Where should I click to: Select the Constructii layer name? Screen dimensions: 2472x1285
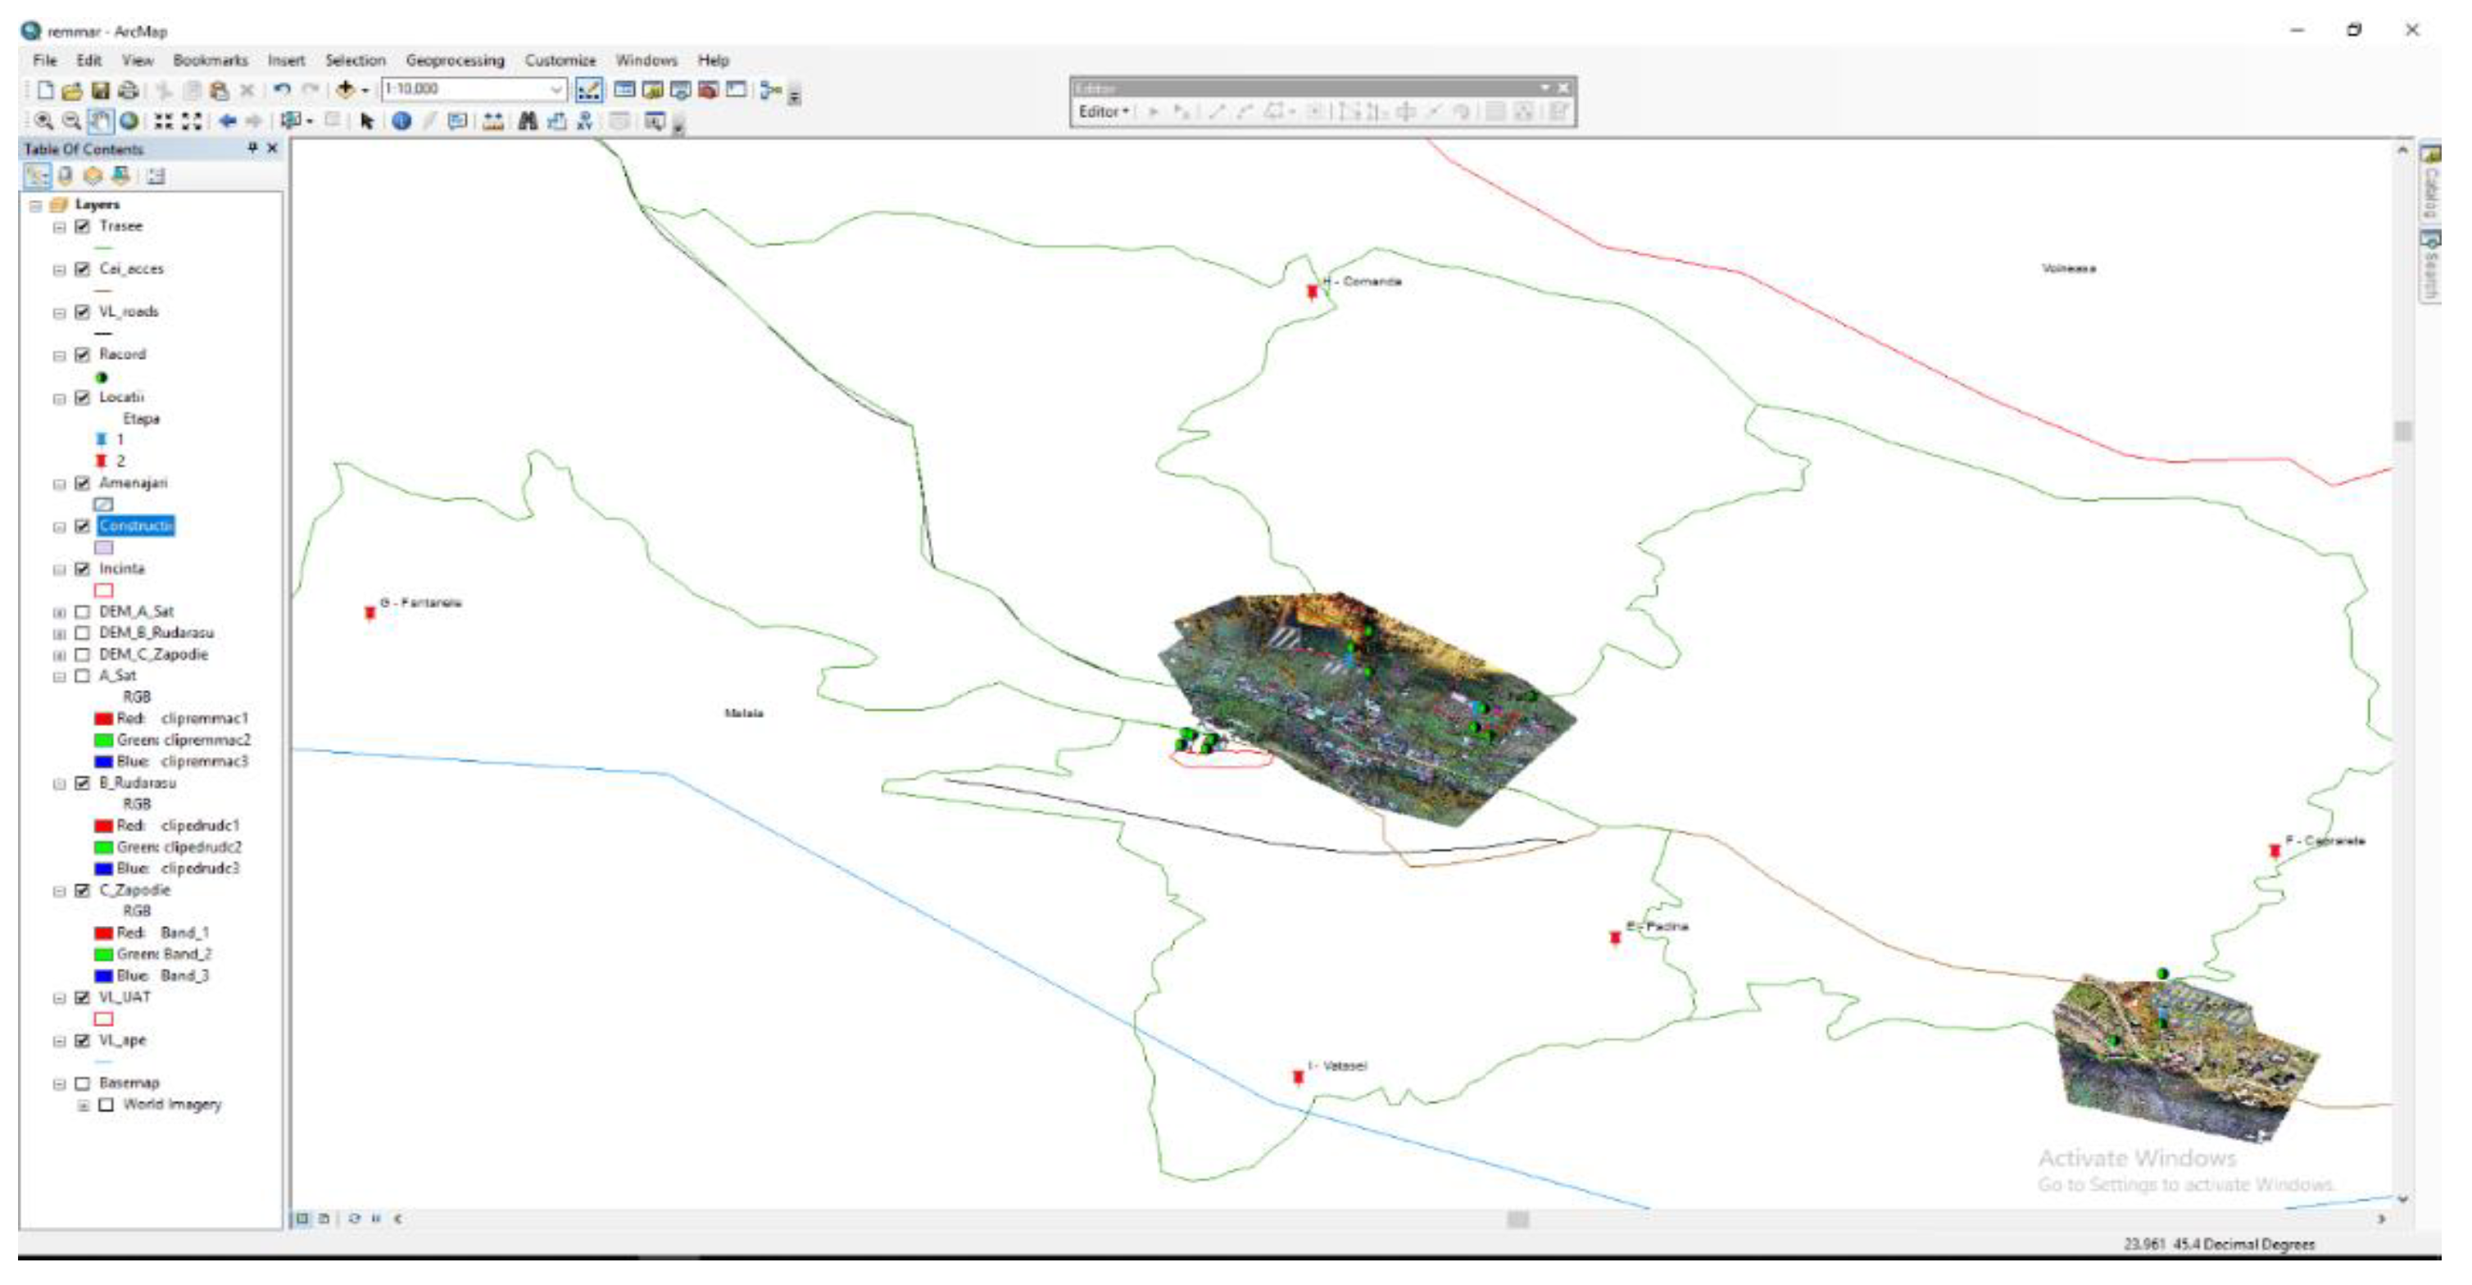135,527
